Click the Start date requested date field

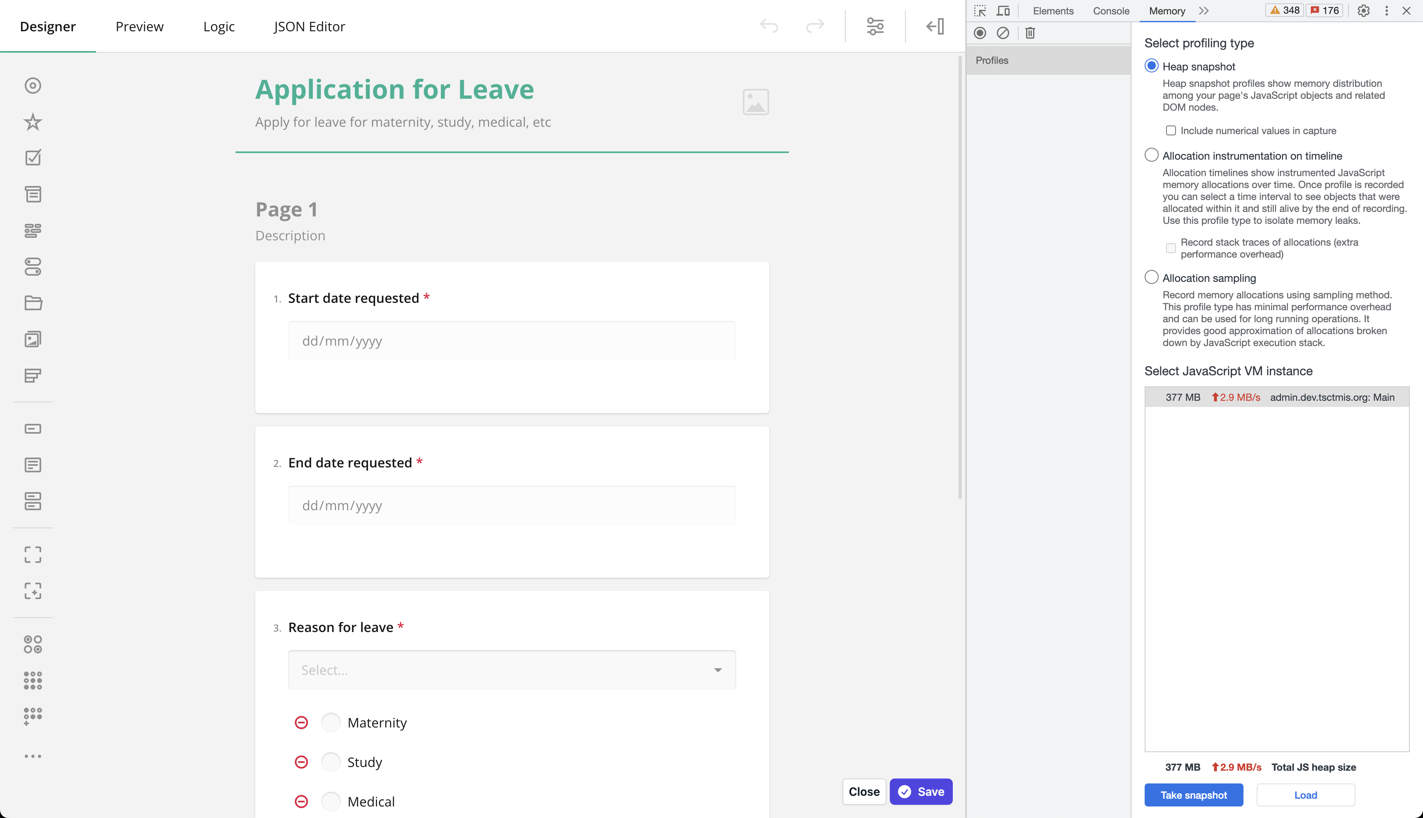511,340
